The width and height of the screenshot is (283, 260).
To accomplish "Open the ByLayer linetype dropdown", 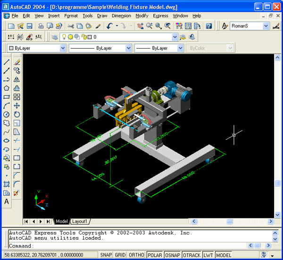I will [128, 48].
